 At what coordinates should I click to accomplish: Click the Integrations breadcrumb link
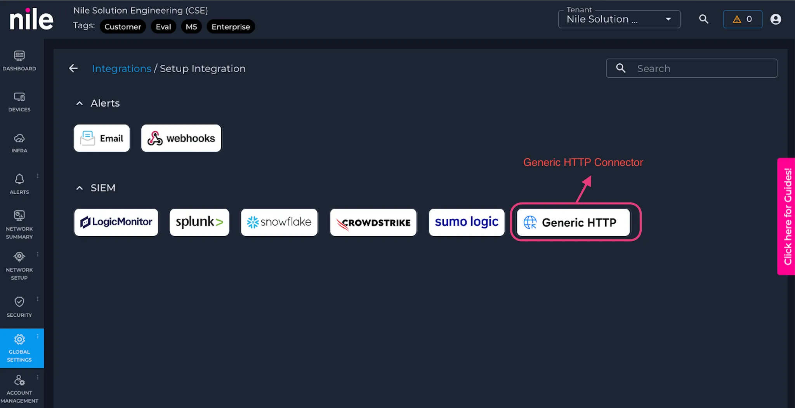click(x=122, y=68)
